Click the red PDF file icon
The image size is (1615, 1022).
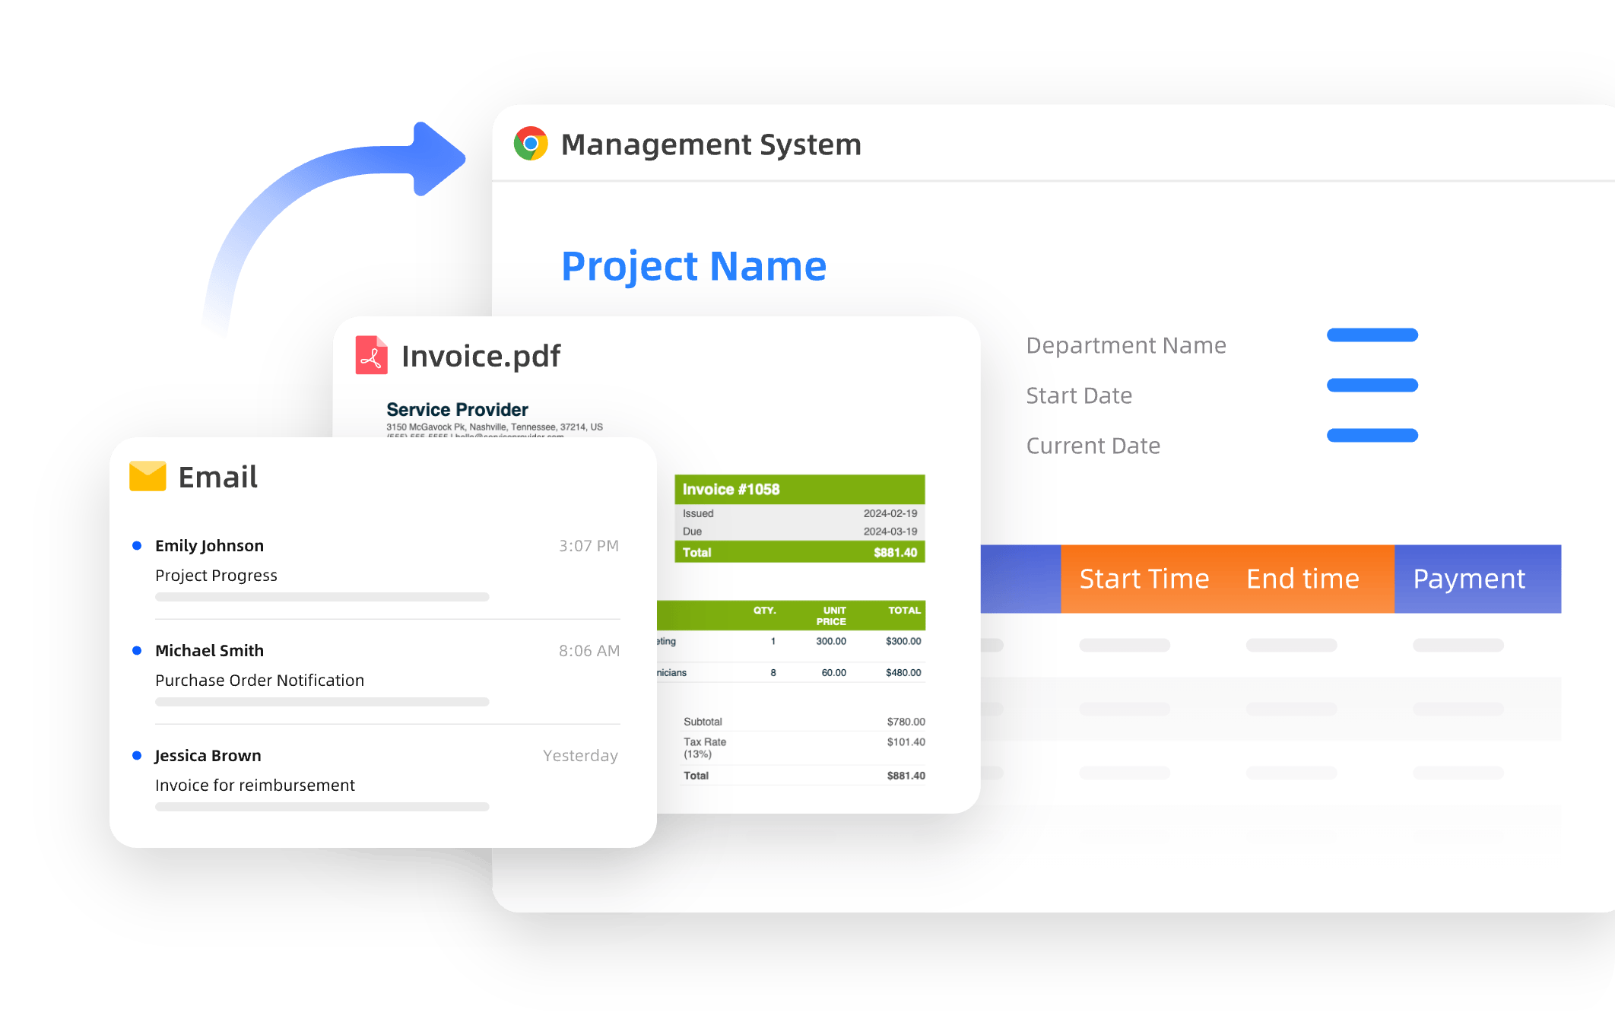371,355
